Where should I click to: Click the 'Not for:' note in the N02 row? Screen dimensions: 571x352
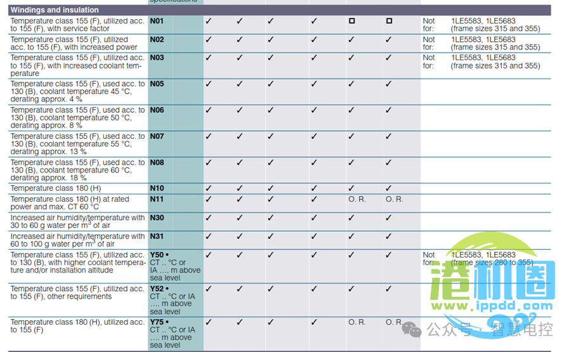tap(429, 43)
